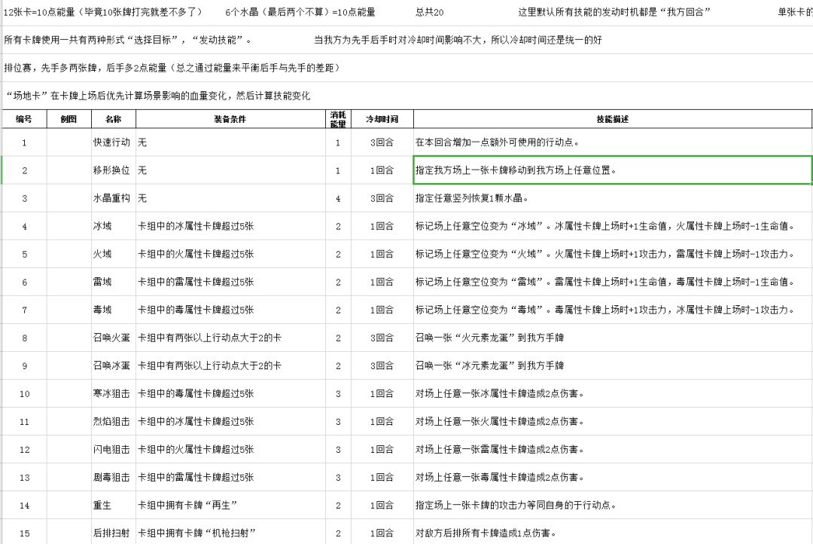Select description 指定任意竖列恢复1颗水晶
Viewport: 813px width, 544px height.
tap(612, 198)
